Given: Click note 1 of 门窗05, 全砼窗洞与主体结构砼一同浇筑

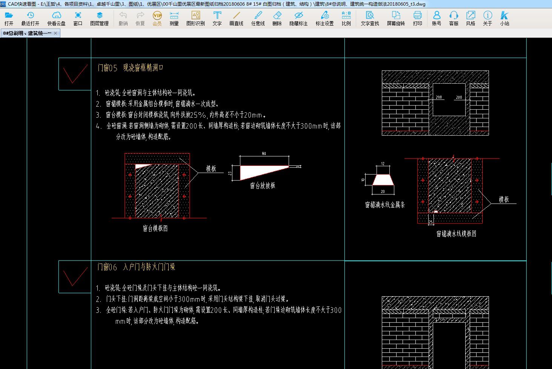Looking at the screenshot, I should (x=146, y=93).
